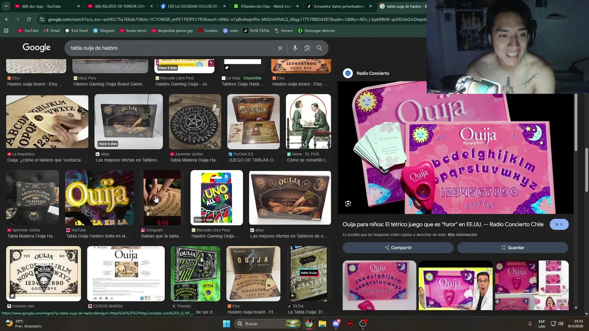Open the Descargar direcots bookmark
The width and height of the screenshot is (589, 331).
317,31
